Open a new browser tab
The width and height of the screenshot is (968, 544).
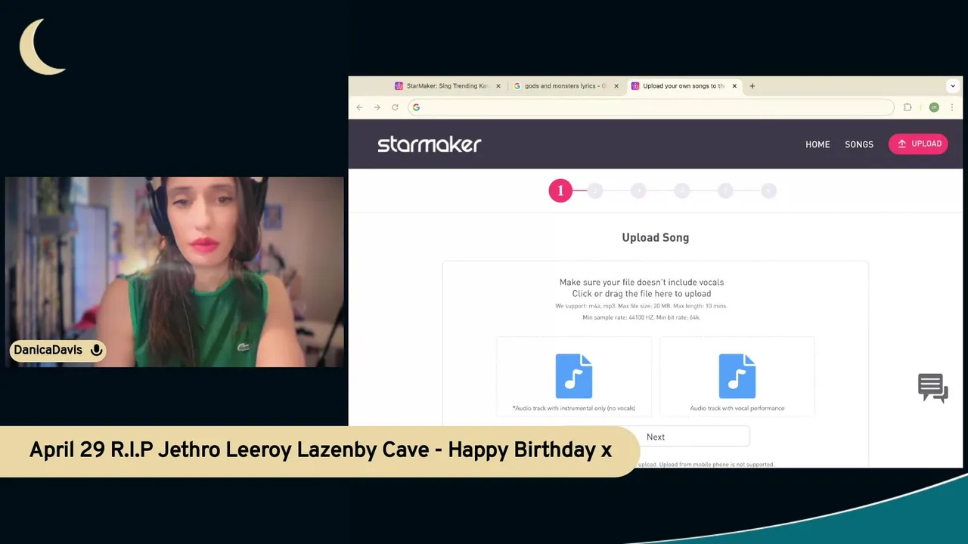(x=752, y=86)
